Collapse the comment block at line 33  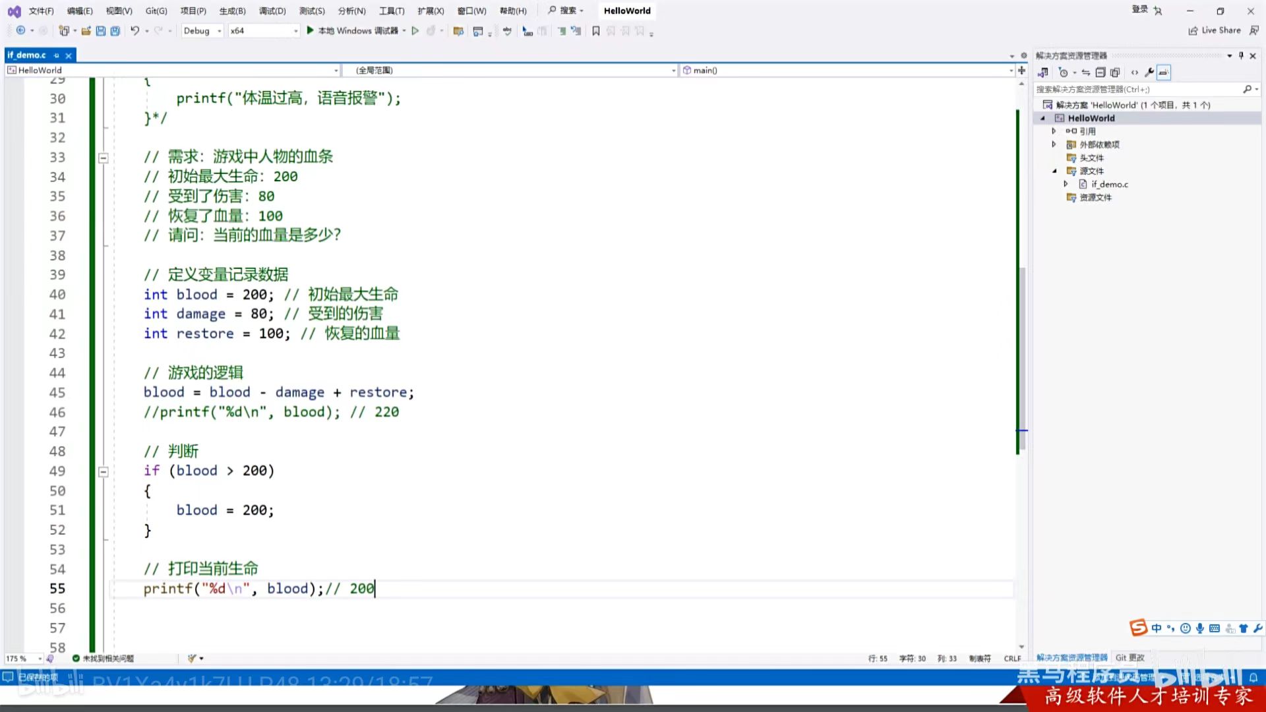(104, 158)
